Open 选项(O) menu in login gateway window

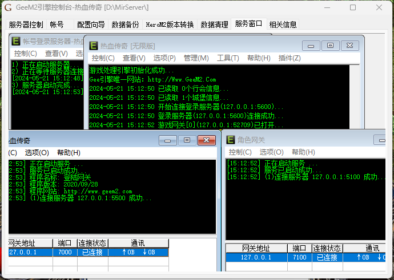(37, 153)
